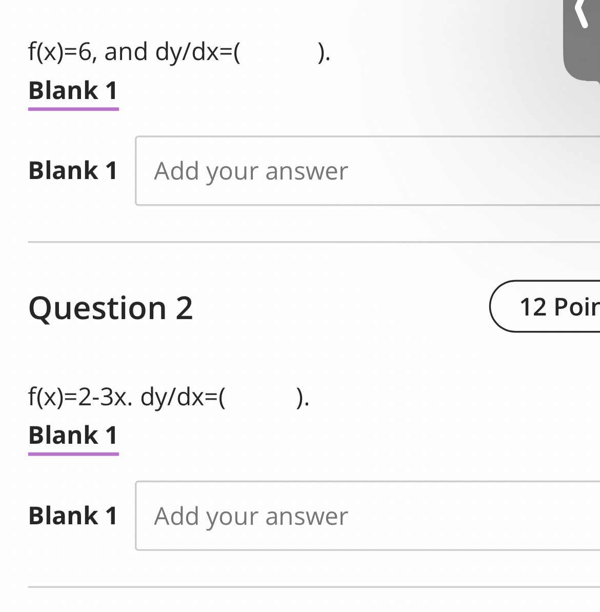
Task: Click the Question 2 heading
Action: click(111, 308)
